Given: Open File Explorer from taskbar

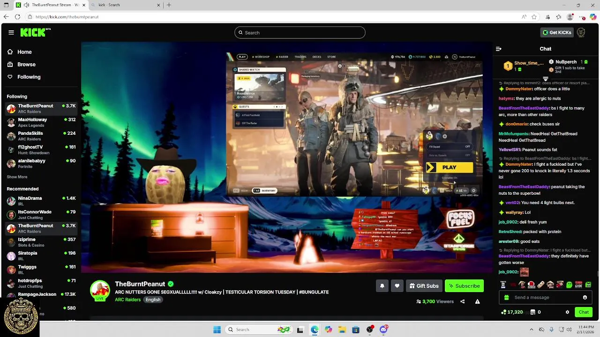Looking at the screenshot, I should pos(342,330).
